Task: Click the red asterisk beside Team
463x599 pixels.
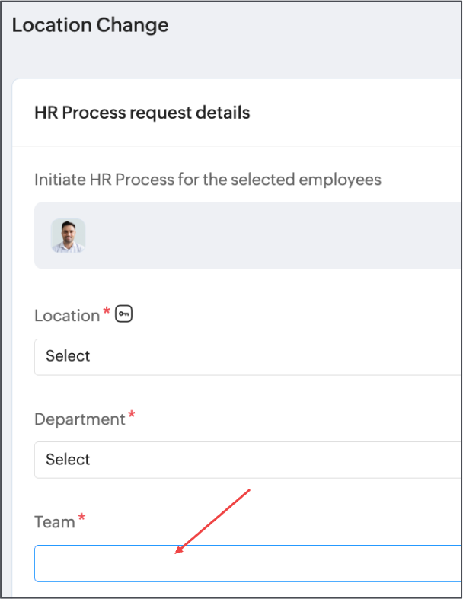Action: [x=81, y=518]
